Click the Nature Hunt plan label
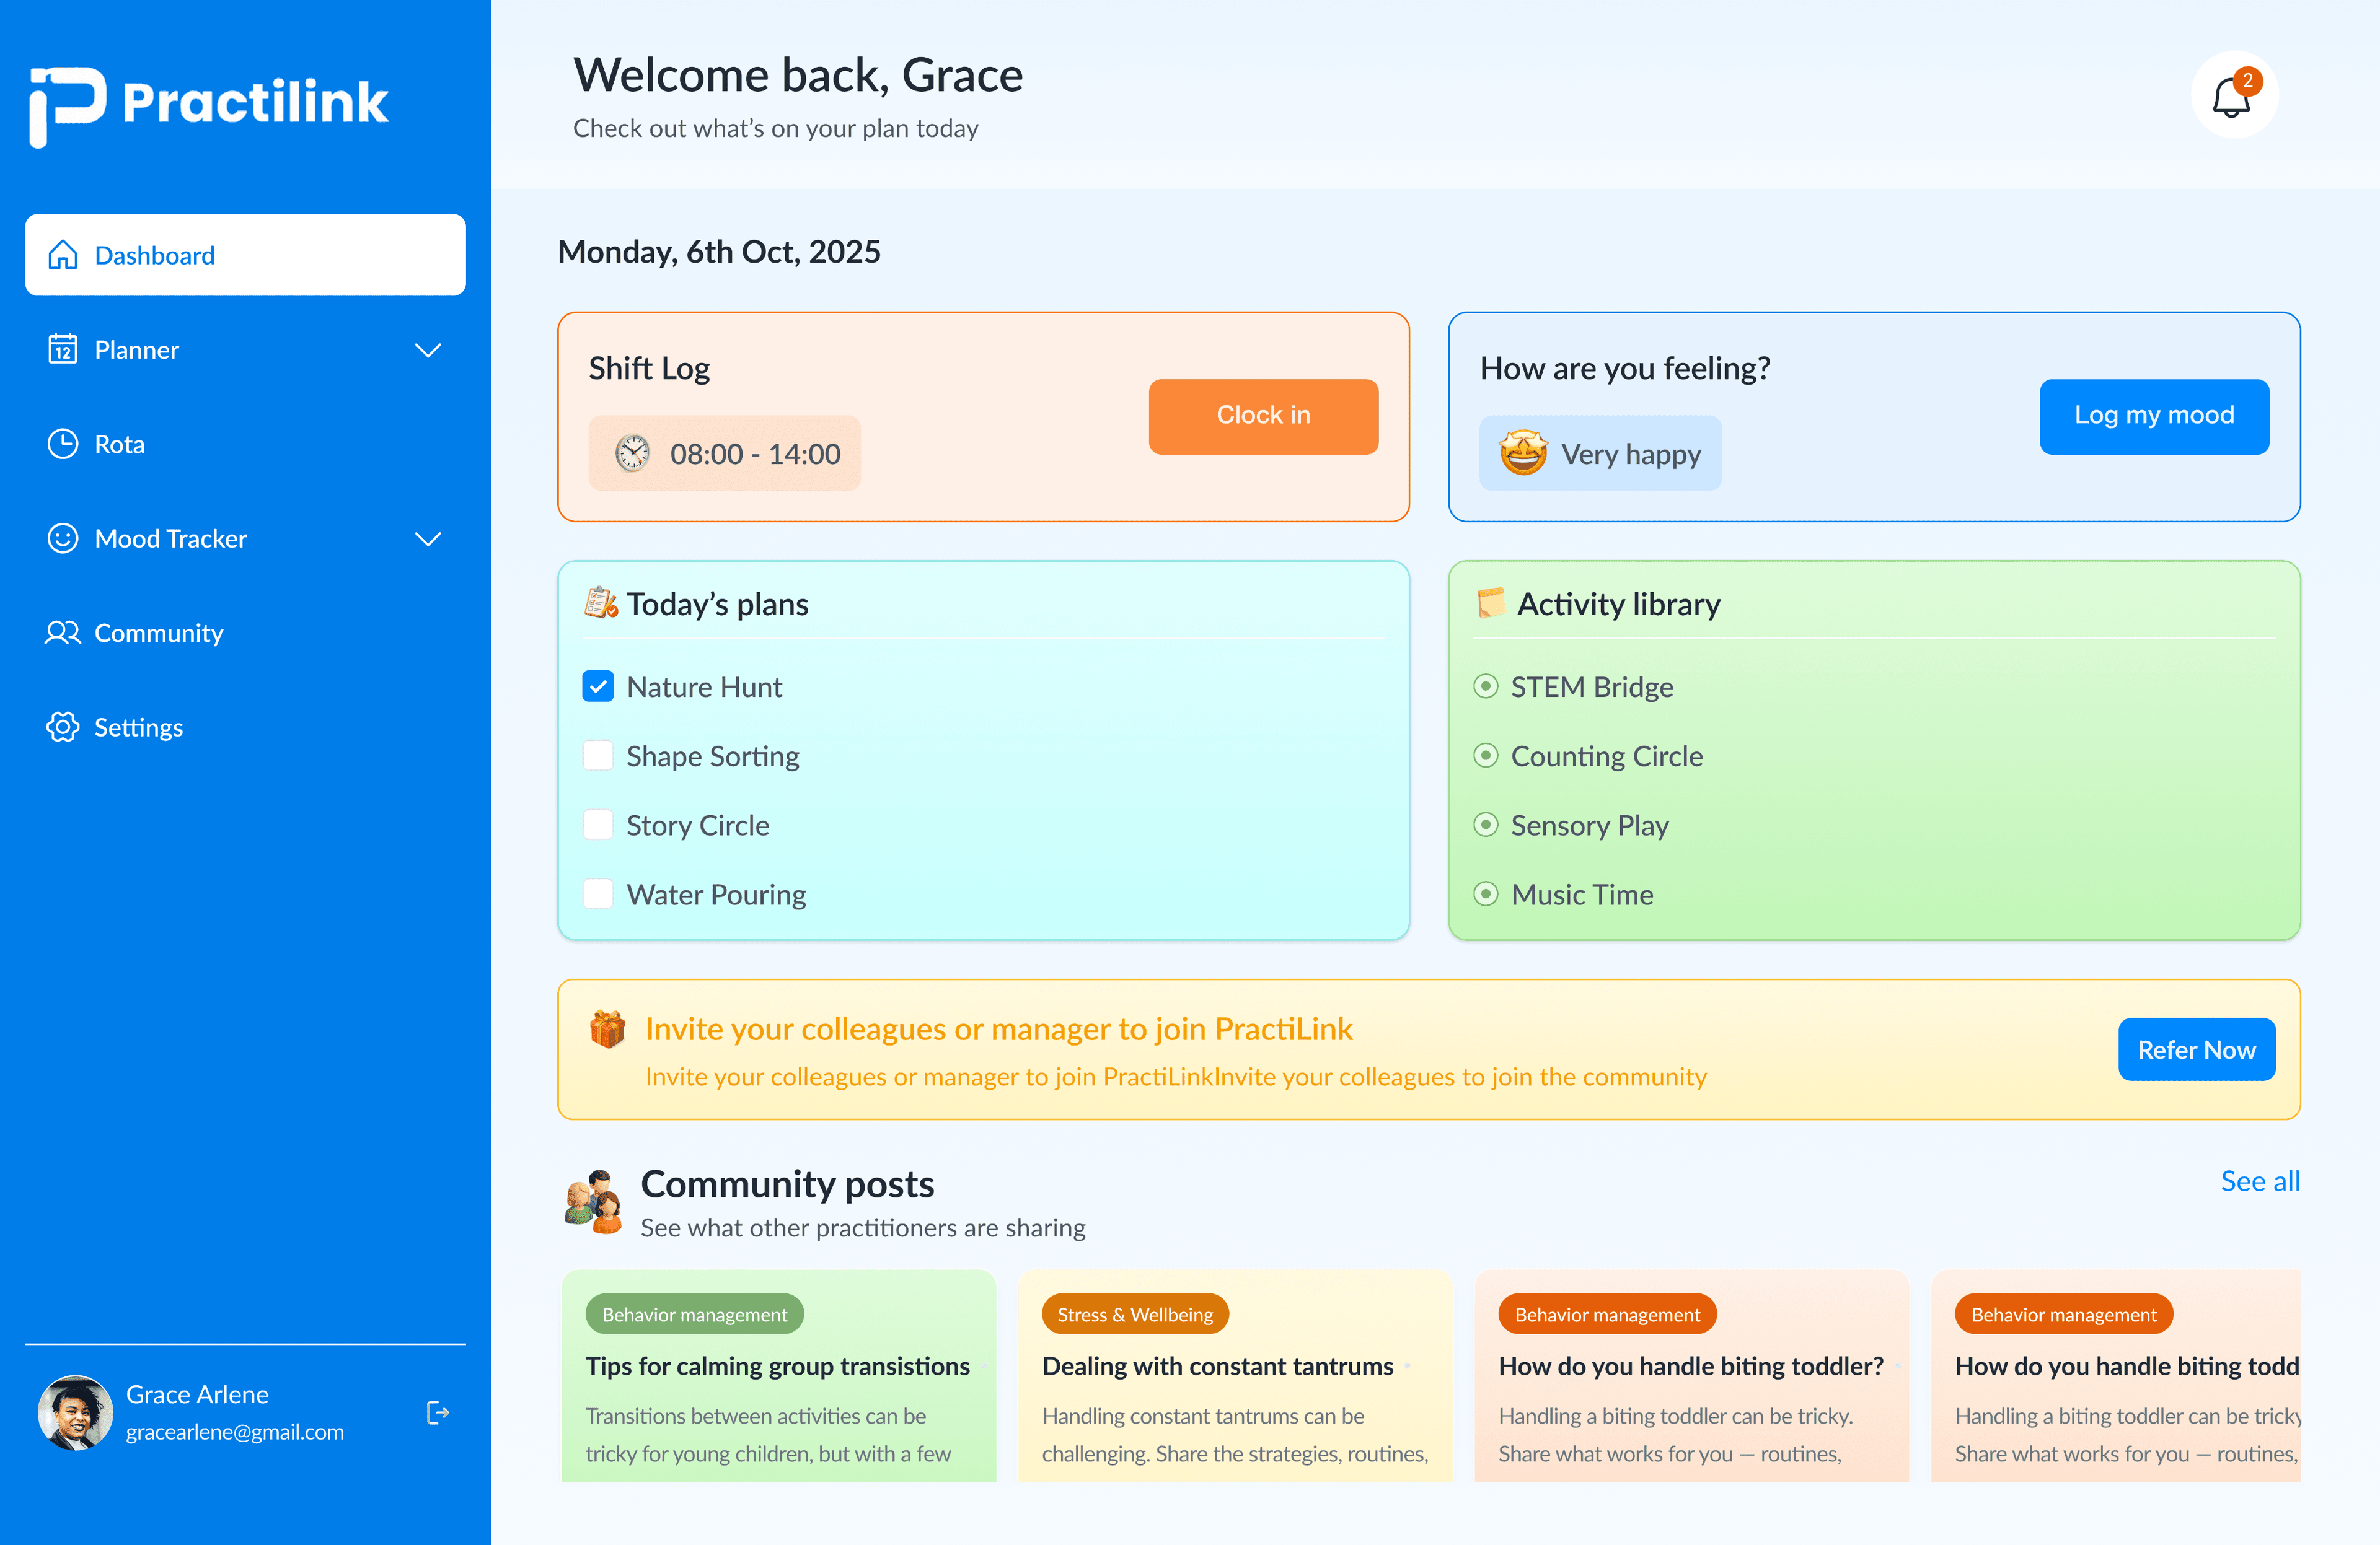The width and height of the screenshot is (2380, 1545). pyautogui.click(x=704, y=686)
